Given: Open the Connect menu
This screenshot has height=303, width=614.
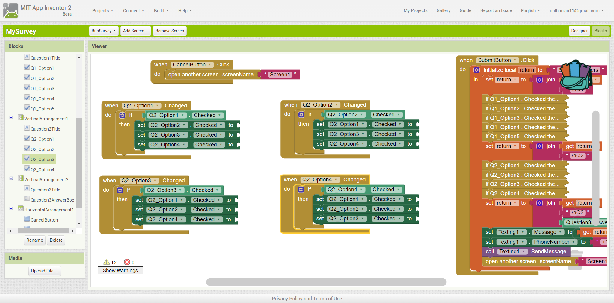Looking at the screenshot, I should pos(133,11).
